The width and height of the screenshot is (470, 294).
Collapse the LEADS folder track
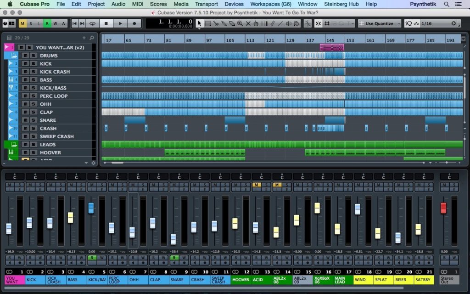pos(13,144)
